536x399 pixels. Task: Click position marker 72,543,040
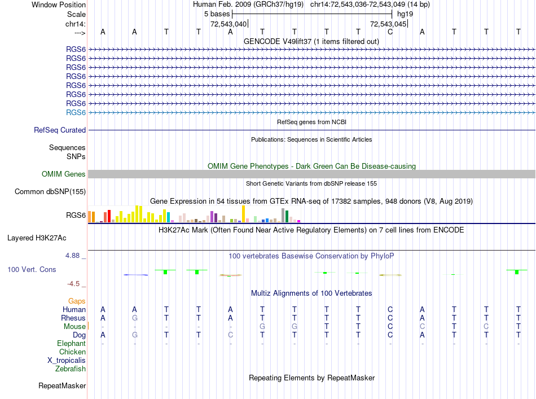tap(229, 24)
